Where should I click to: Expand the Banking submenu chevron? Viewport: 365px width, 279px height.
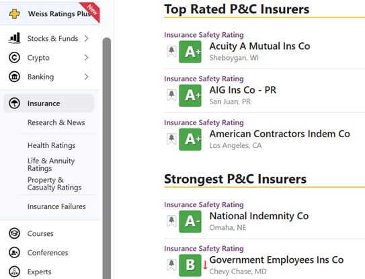[86, 77]
